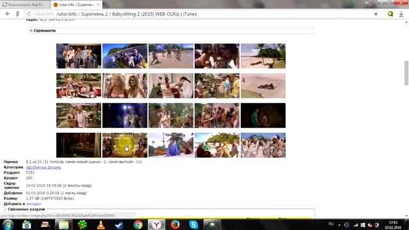Viewport: 409px width, 230px height.
Task: Open the yellow-toned screenshot under the cursor
Action: [x=125, y=145]
